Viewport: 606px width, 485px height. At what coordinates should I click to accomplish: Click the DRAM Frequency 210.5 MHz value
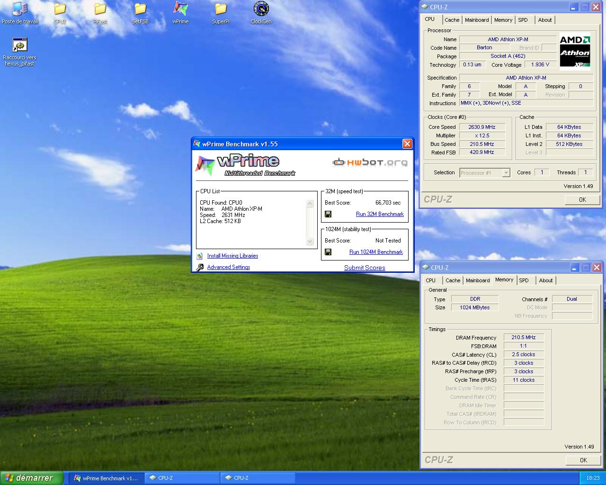pyautogui.click(x=524, y=338)
